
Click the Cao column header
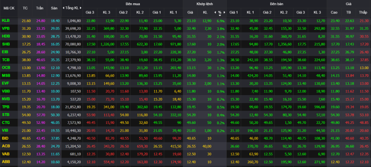click(x=334, y=13)
